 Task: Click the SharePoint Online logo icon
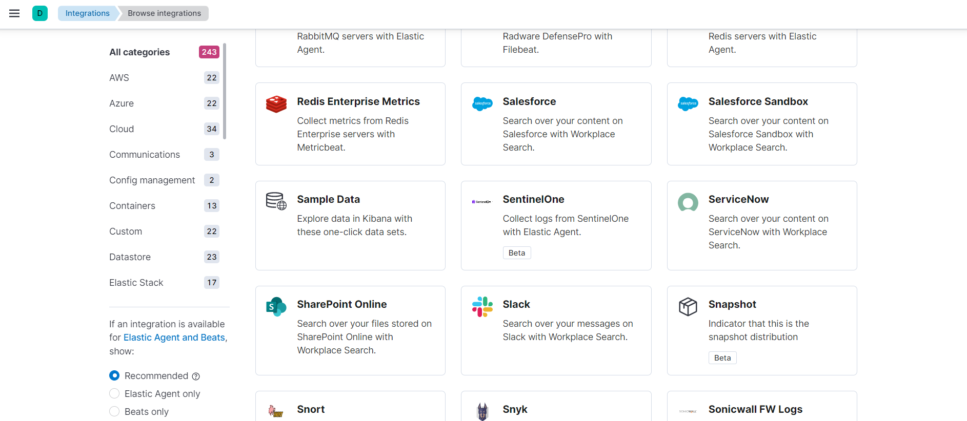point(276,307)
